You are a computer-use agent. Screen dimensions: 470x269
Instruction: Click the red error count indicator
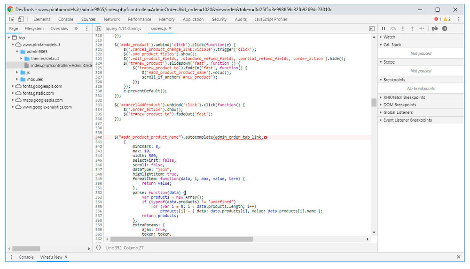tap(438, 19)
